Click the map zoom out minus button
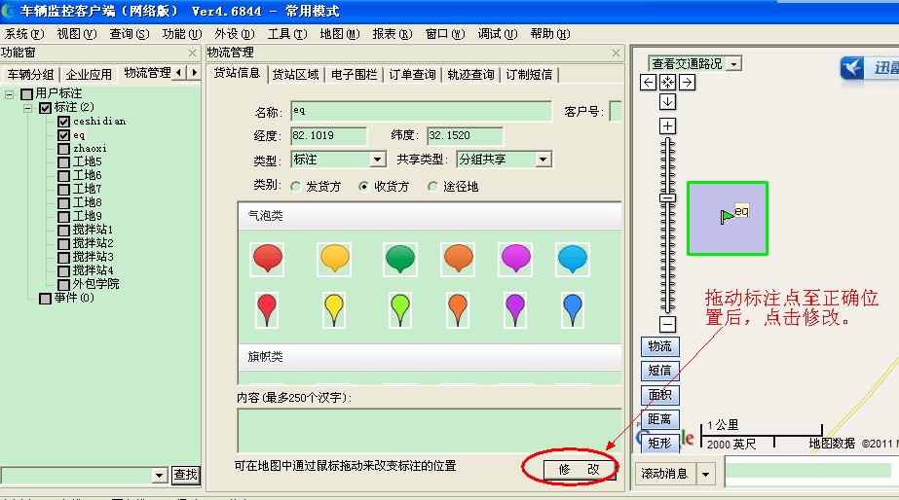The image size is (899, 500). pyautogui.click(x=667, y=324)
